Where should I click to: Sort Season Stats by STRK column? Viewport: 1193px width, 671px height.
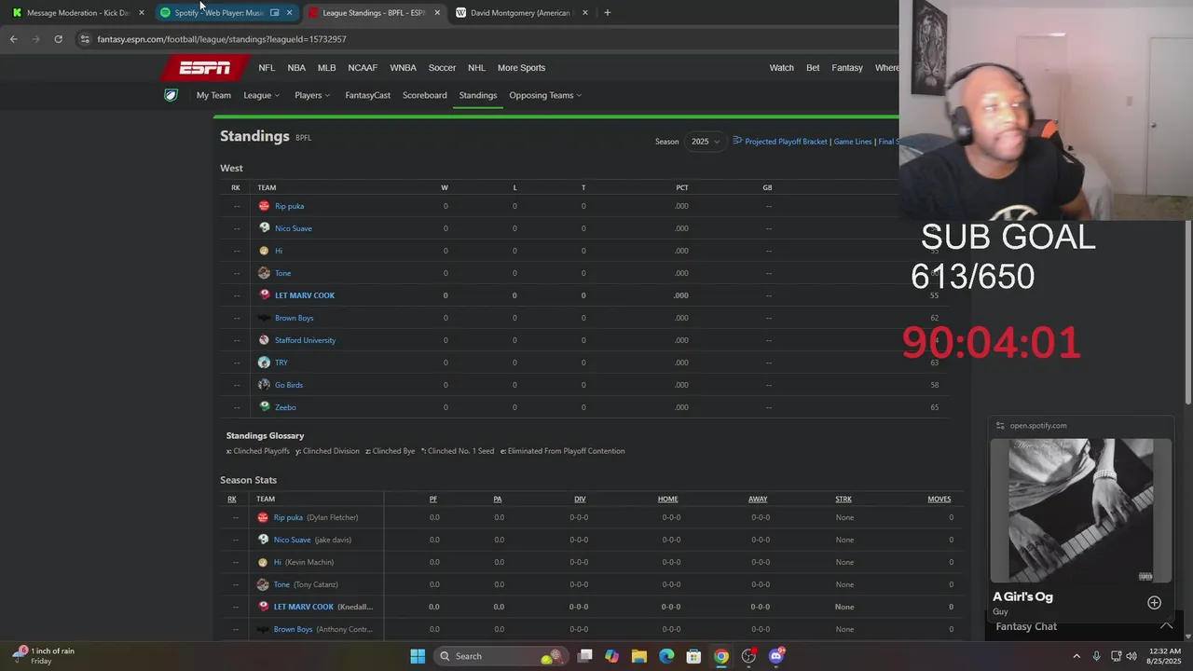pyautogui.click(x=843, y=500)
